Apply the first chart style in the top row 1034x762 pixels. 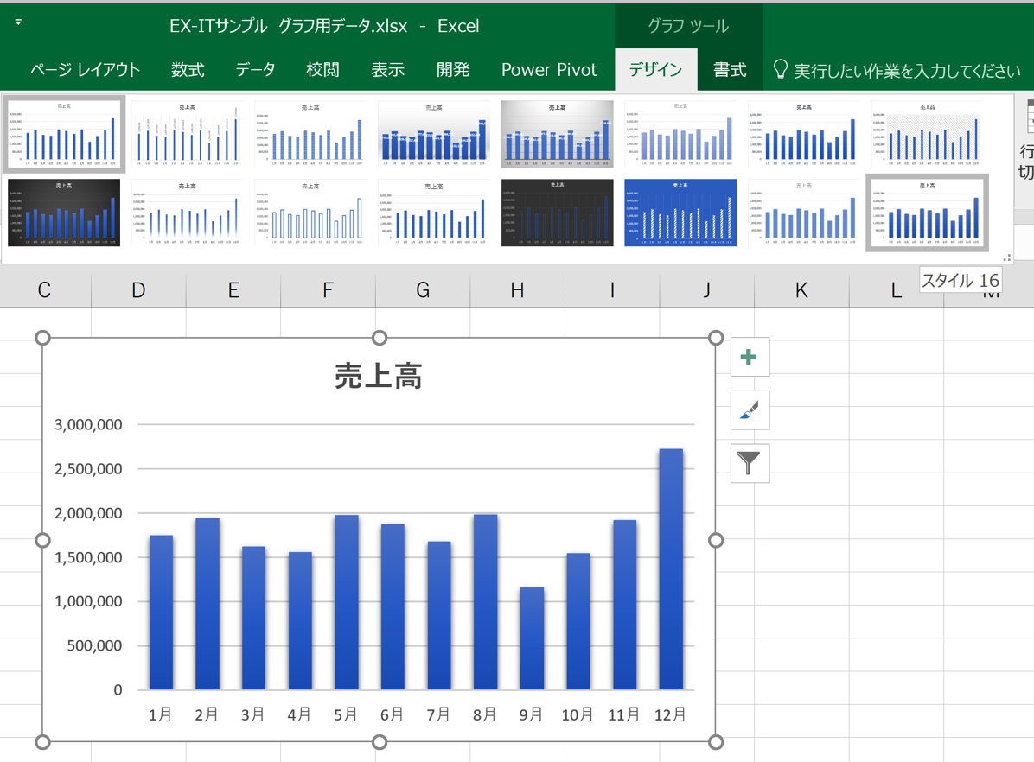click(x=64, y=135)
